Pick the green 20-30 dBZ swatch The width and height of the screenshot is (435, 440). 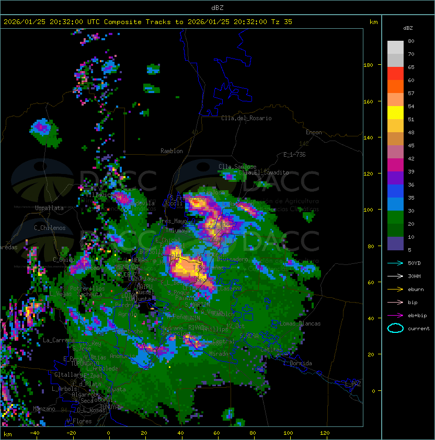pyautogui.click(x=395, y=217)
